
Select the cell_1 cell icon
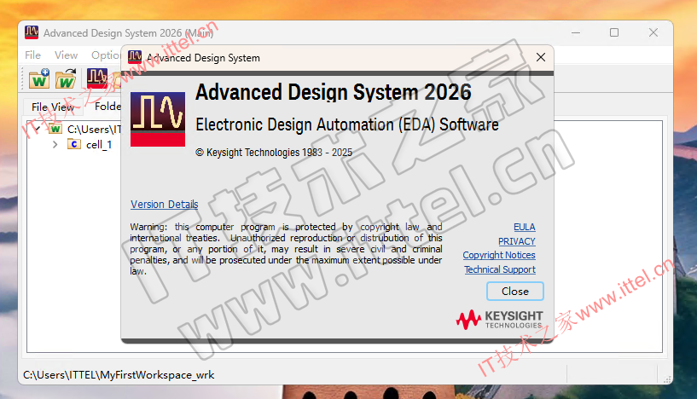coord(74,144)
